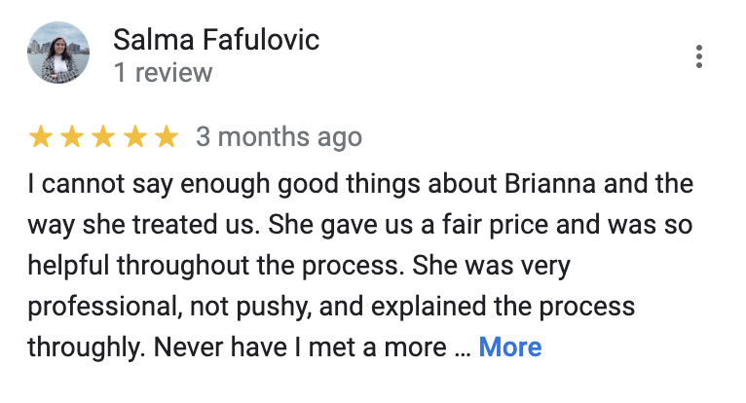Open the three-dot review options menu
Image resolution: width=746 pixels, height=403 pixels.
tap(698, 56)
